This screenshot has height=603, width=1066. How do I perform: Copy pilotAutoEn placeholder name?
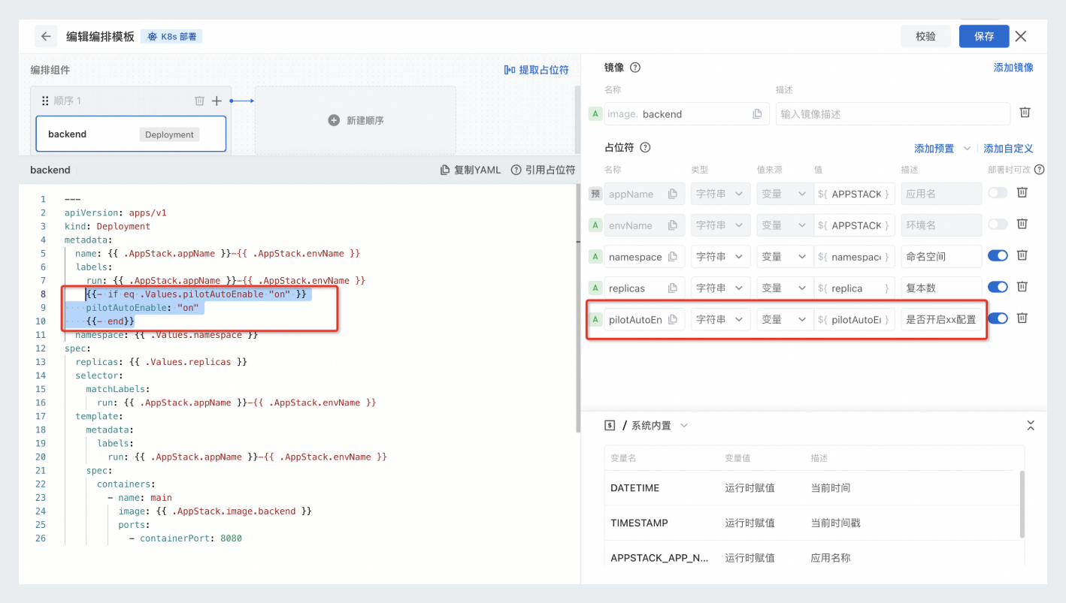point(673,319)
